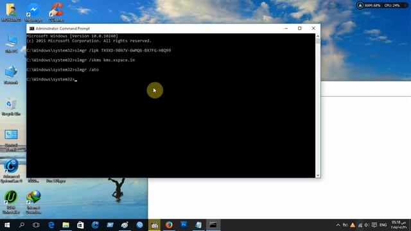Open the Action Center notifications icon

(x=374, y=225)
